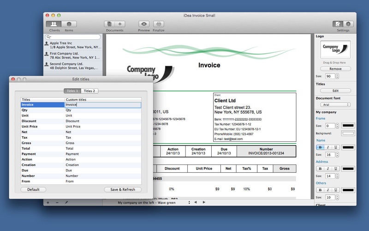Open the Preview eye icon
Viewport: 369px width, 231px height.
144,24
